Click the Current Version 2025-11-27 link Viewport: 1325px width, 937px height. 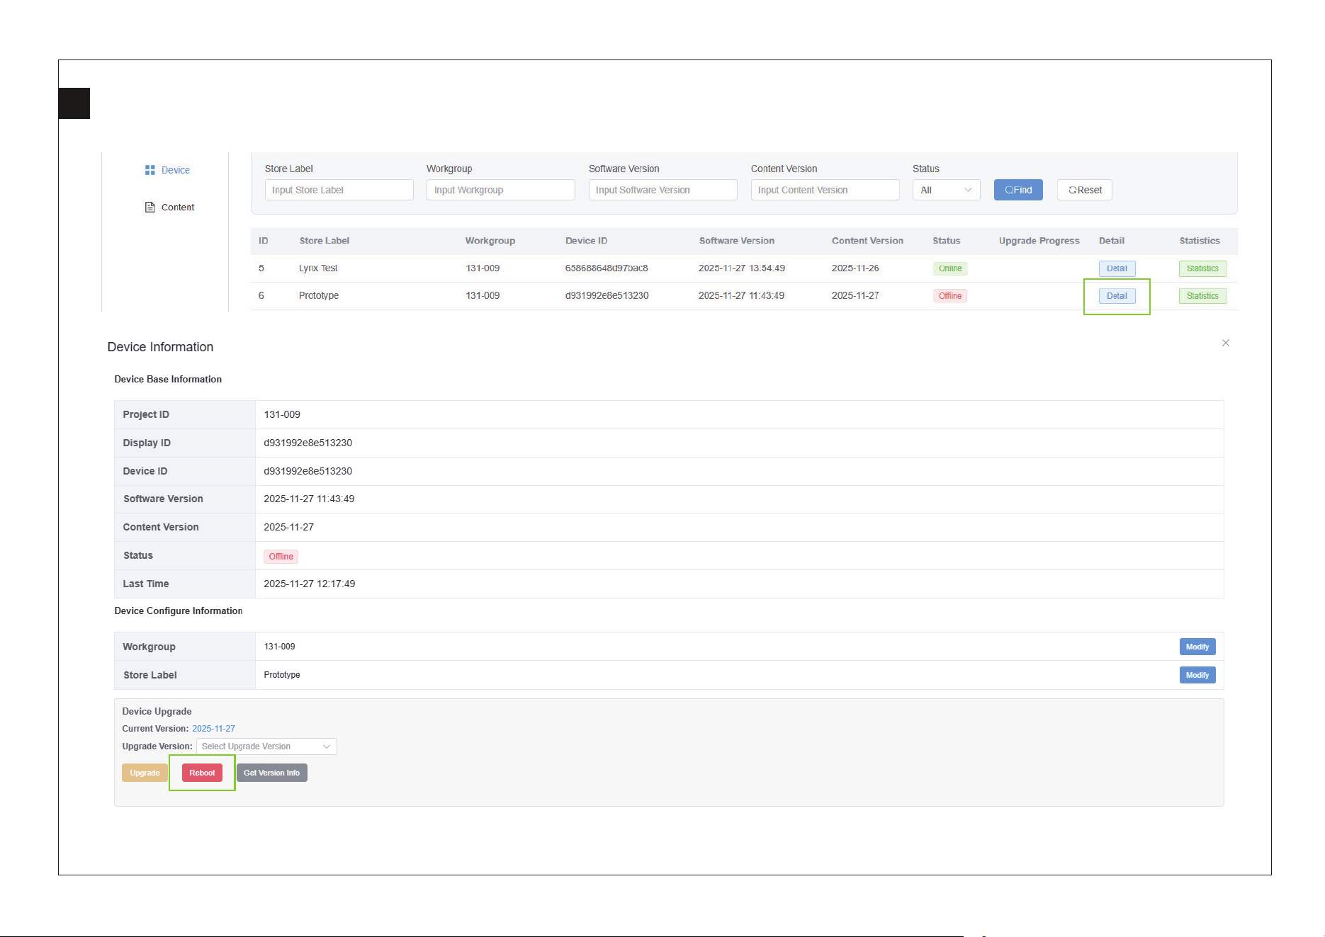pyautogui.click(x=213, y=728)
